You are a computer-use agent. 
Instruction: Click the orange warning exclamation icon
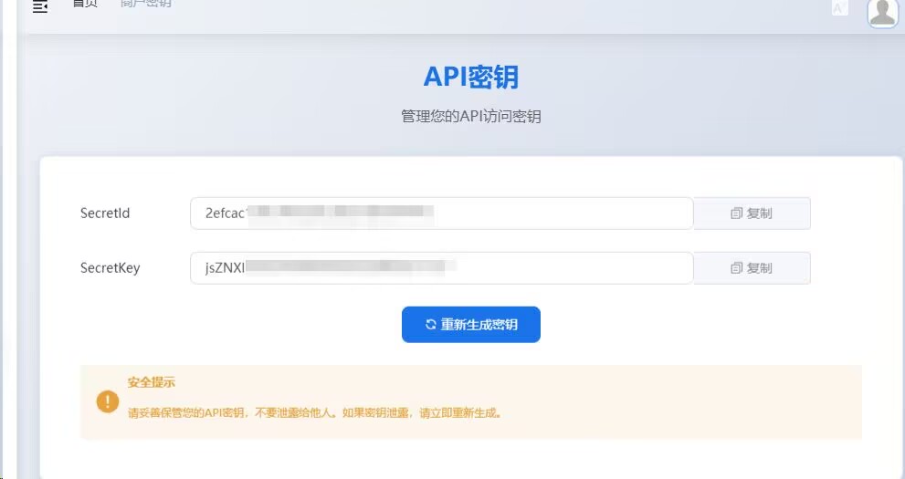click(x=107, y=401)
